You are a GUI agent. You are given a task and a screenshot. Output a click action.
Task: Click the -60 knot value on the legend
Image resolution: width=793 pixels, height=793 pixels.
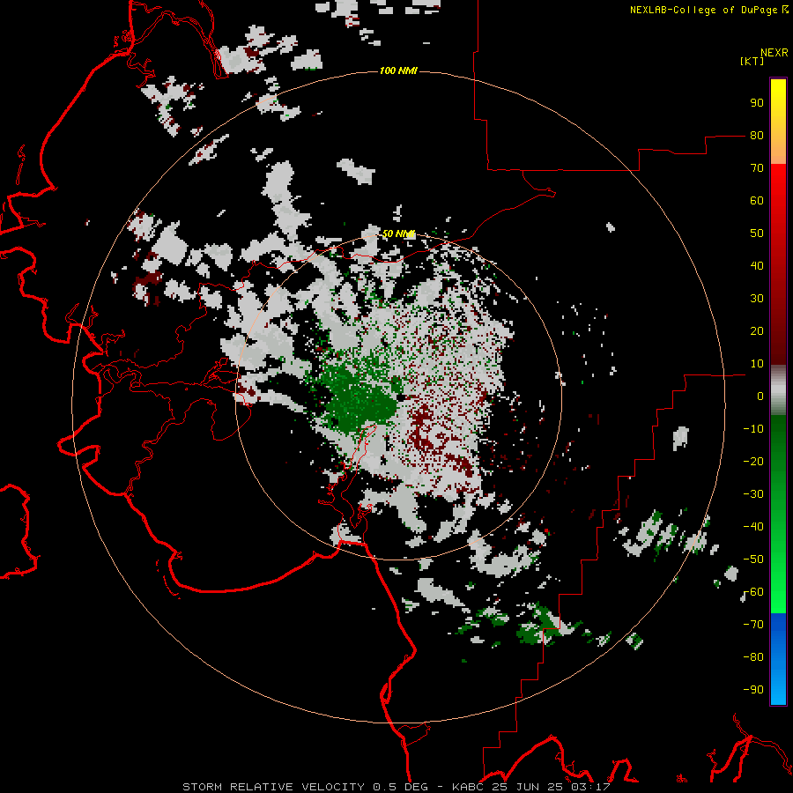753,592
